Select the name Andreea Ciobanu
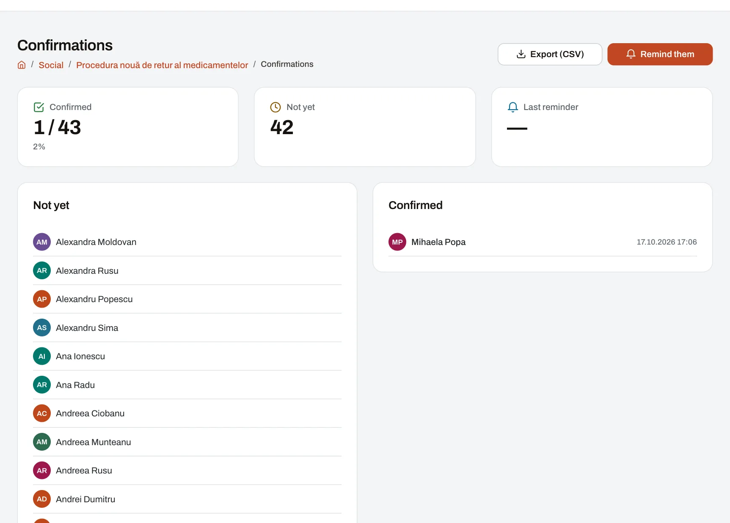 click(x=90, y=413)
